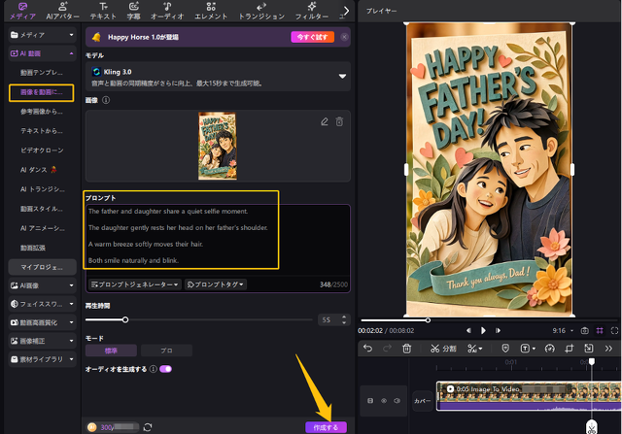Expand the フェイススワ... sidebar section
Screen dimensions: 622x434
click(42, 304)
